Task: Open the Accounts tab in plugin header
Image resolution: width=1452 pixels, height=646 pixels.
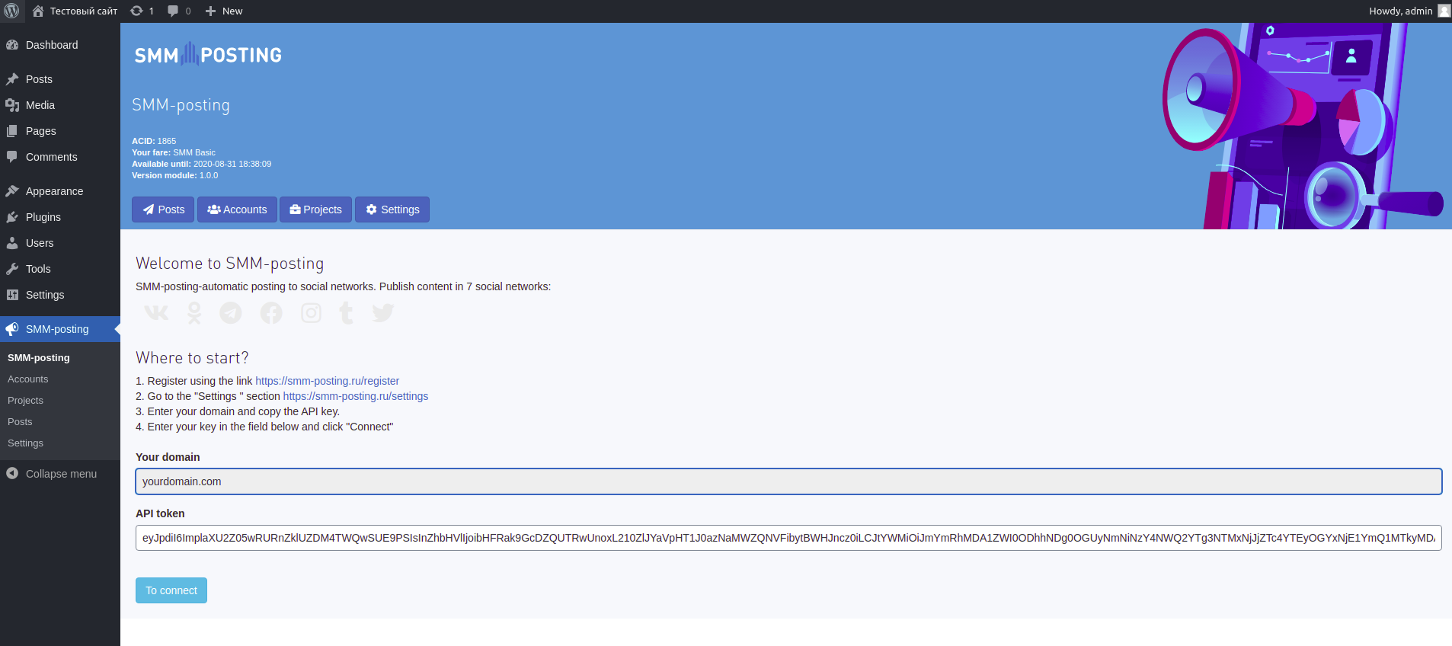Action: (237, 209)
